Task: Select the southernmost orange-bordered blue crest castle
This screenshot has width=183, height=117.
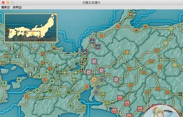Action: pyautogui.click(x=96, y=92)
